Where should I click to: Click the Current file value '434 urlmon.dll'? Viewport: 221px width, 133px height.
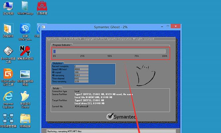(81, 106)
